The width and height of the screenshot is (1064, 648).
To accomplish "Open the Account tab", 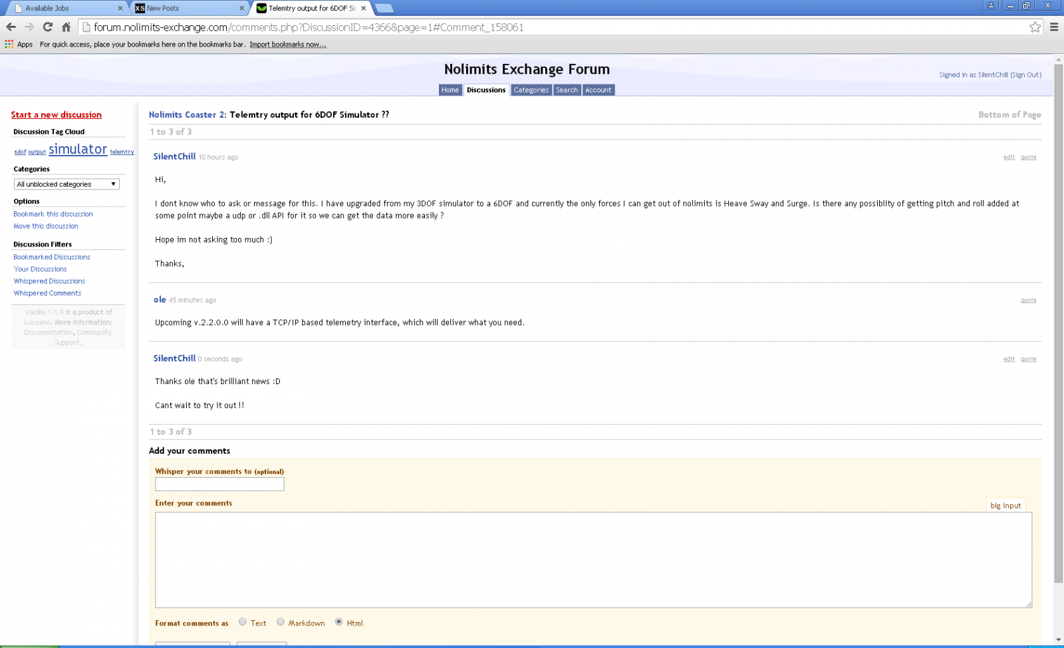I will [x=598, y=90].
